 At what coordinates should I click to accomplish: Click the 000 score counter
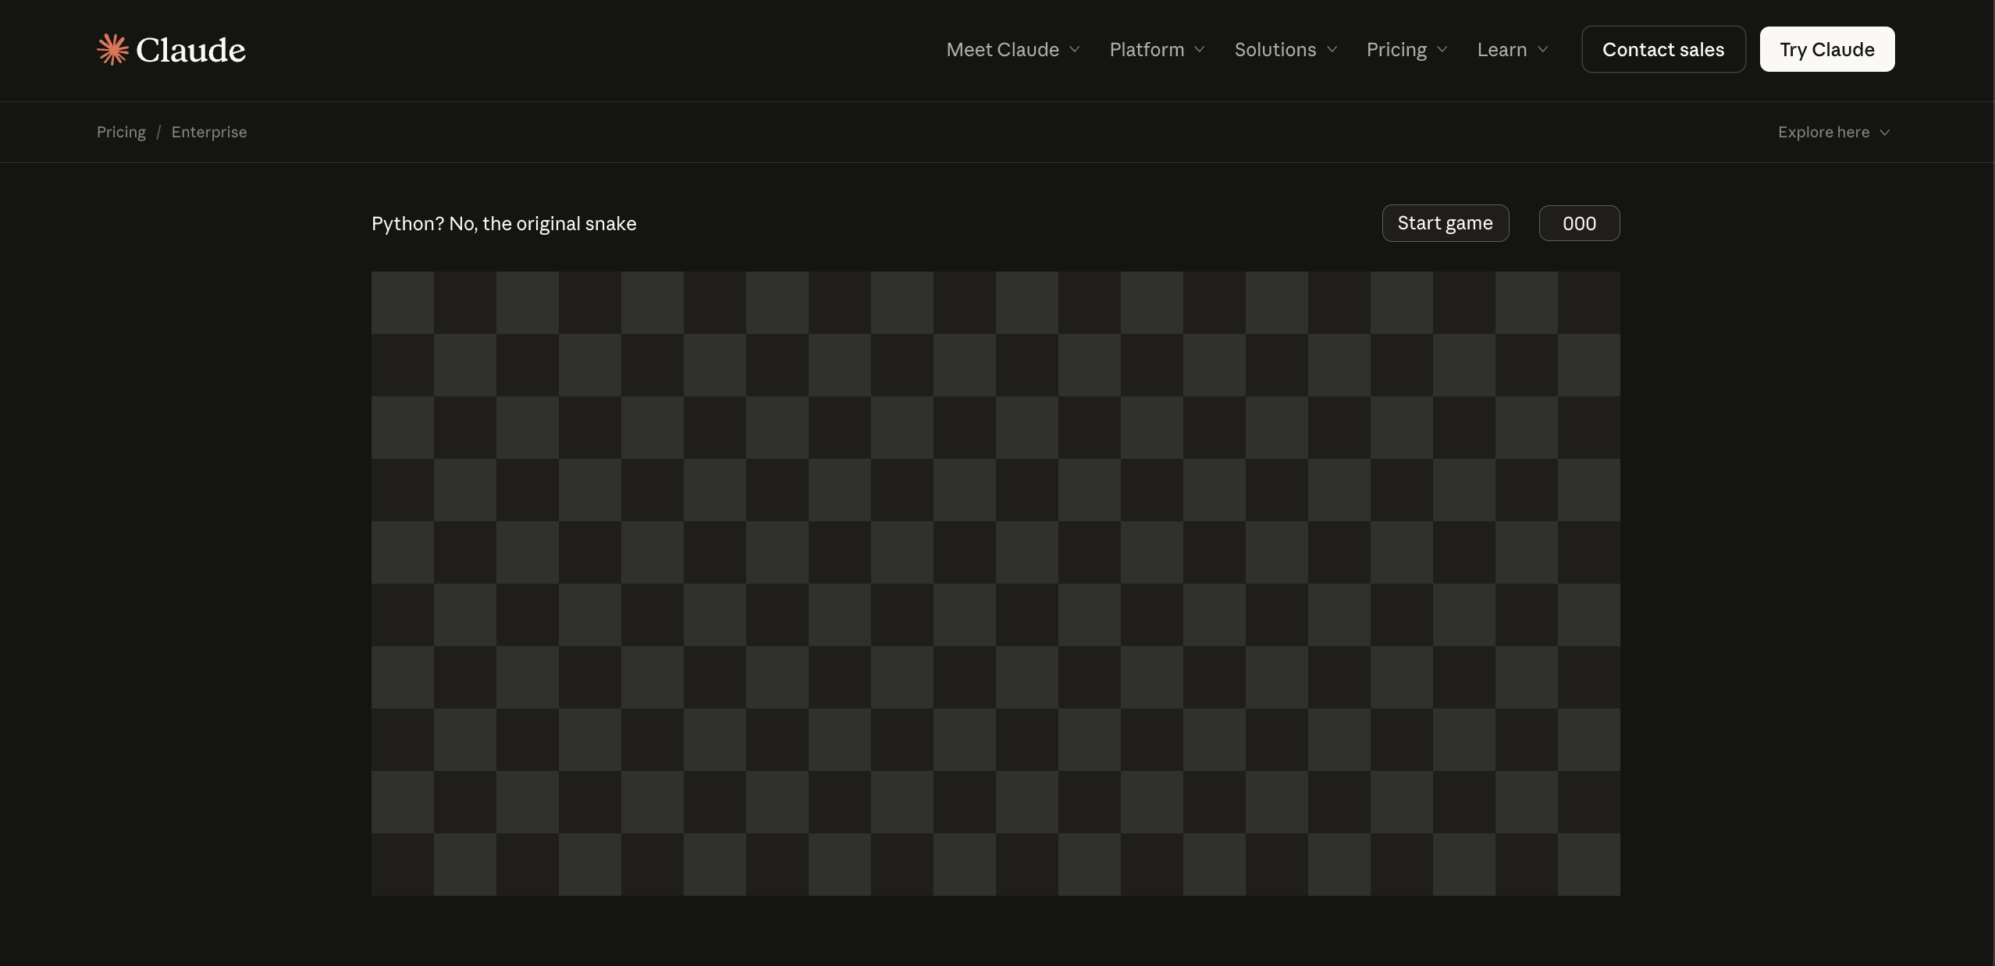click(1579, 223)
